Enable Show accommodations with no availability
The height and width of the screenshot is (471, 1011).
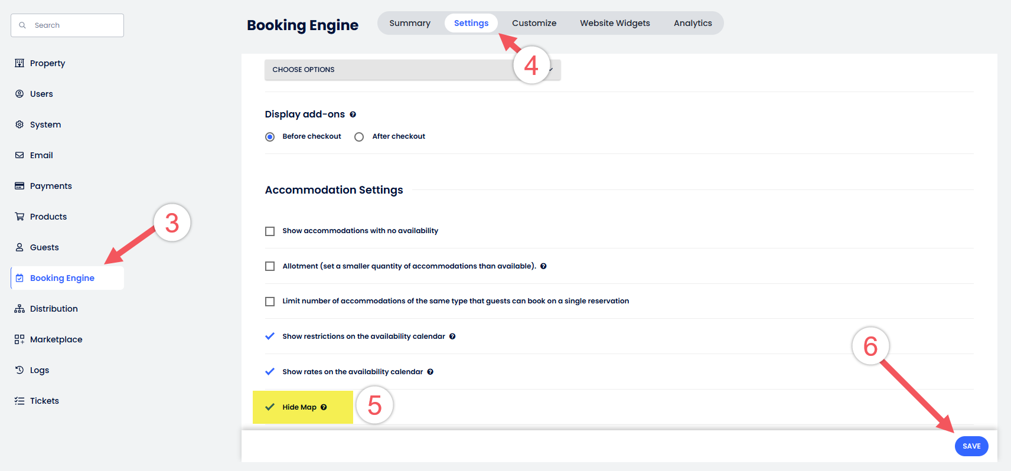(270, 231)
